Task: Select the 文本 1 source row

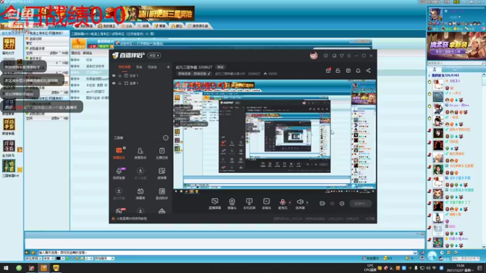Action: tap(141, 75)
